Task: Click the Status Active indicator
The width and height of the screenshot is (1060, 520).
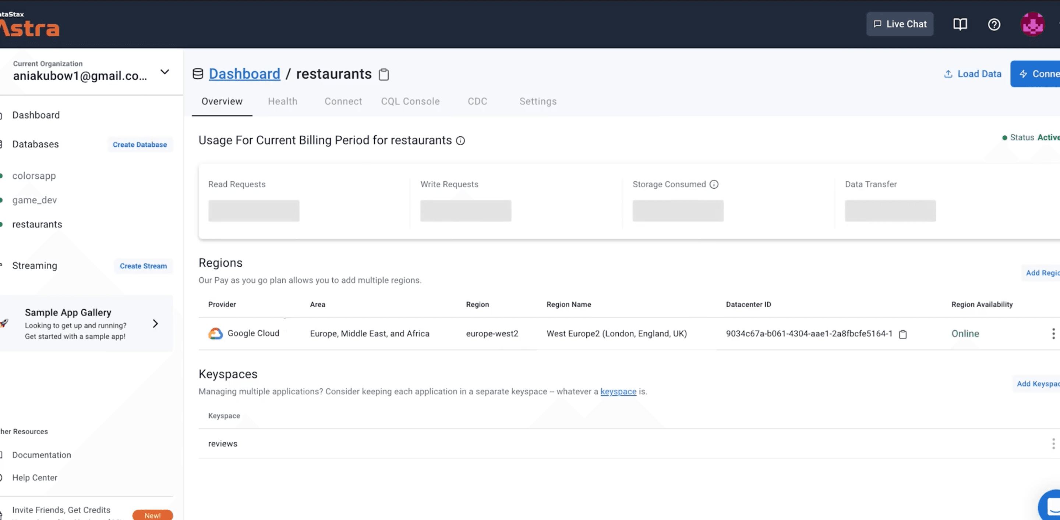Action: click(1031, 137)
